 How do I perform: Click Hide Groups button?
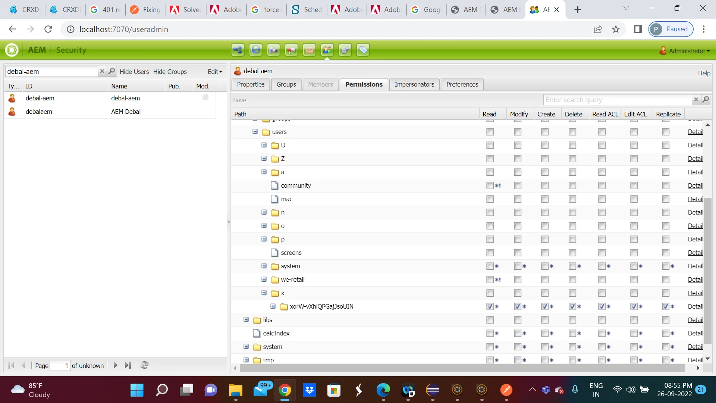click(170, 72)
